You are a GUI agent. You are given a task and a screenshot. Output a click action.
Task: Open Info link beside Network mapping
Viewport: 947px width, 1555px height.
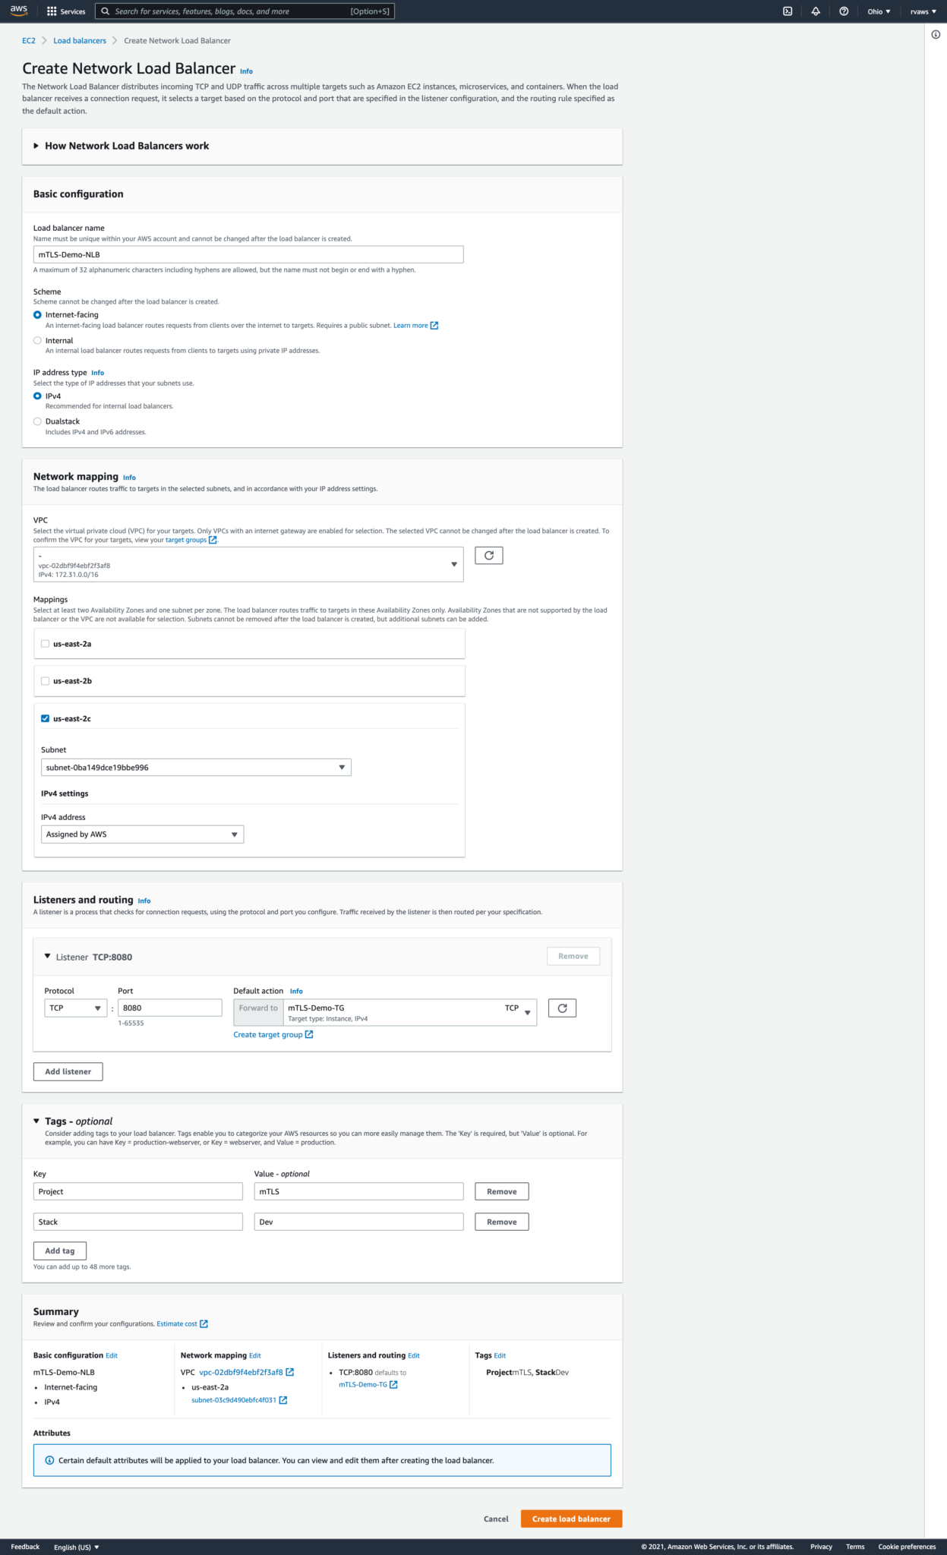129,478
